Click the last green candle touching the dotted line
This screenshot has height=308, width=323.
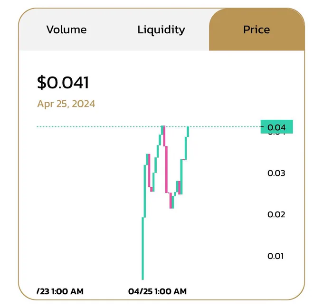[188, 132]
